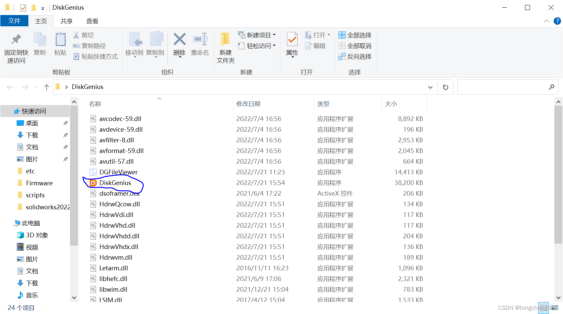Screen dimensions: 563x314
Task: Click the help question mark icon
Action: (557, 21)
